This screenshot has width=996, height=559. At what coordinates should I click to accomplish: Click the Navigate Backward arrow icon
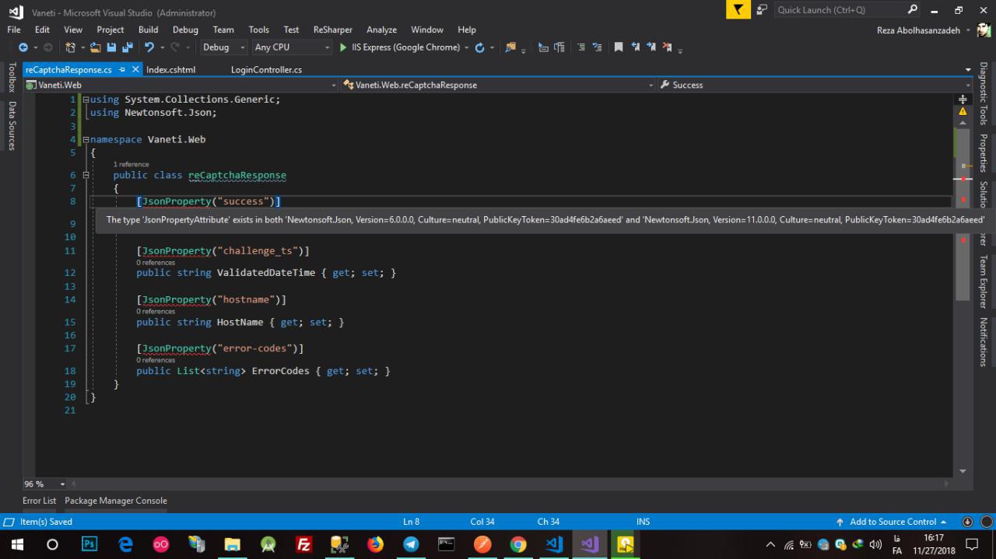tap(23, 47)
